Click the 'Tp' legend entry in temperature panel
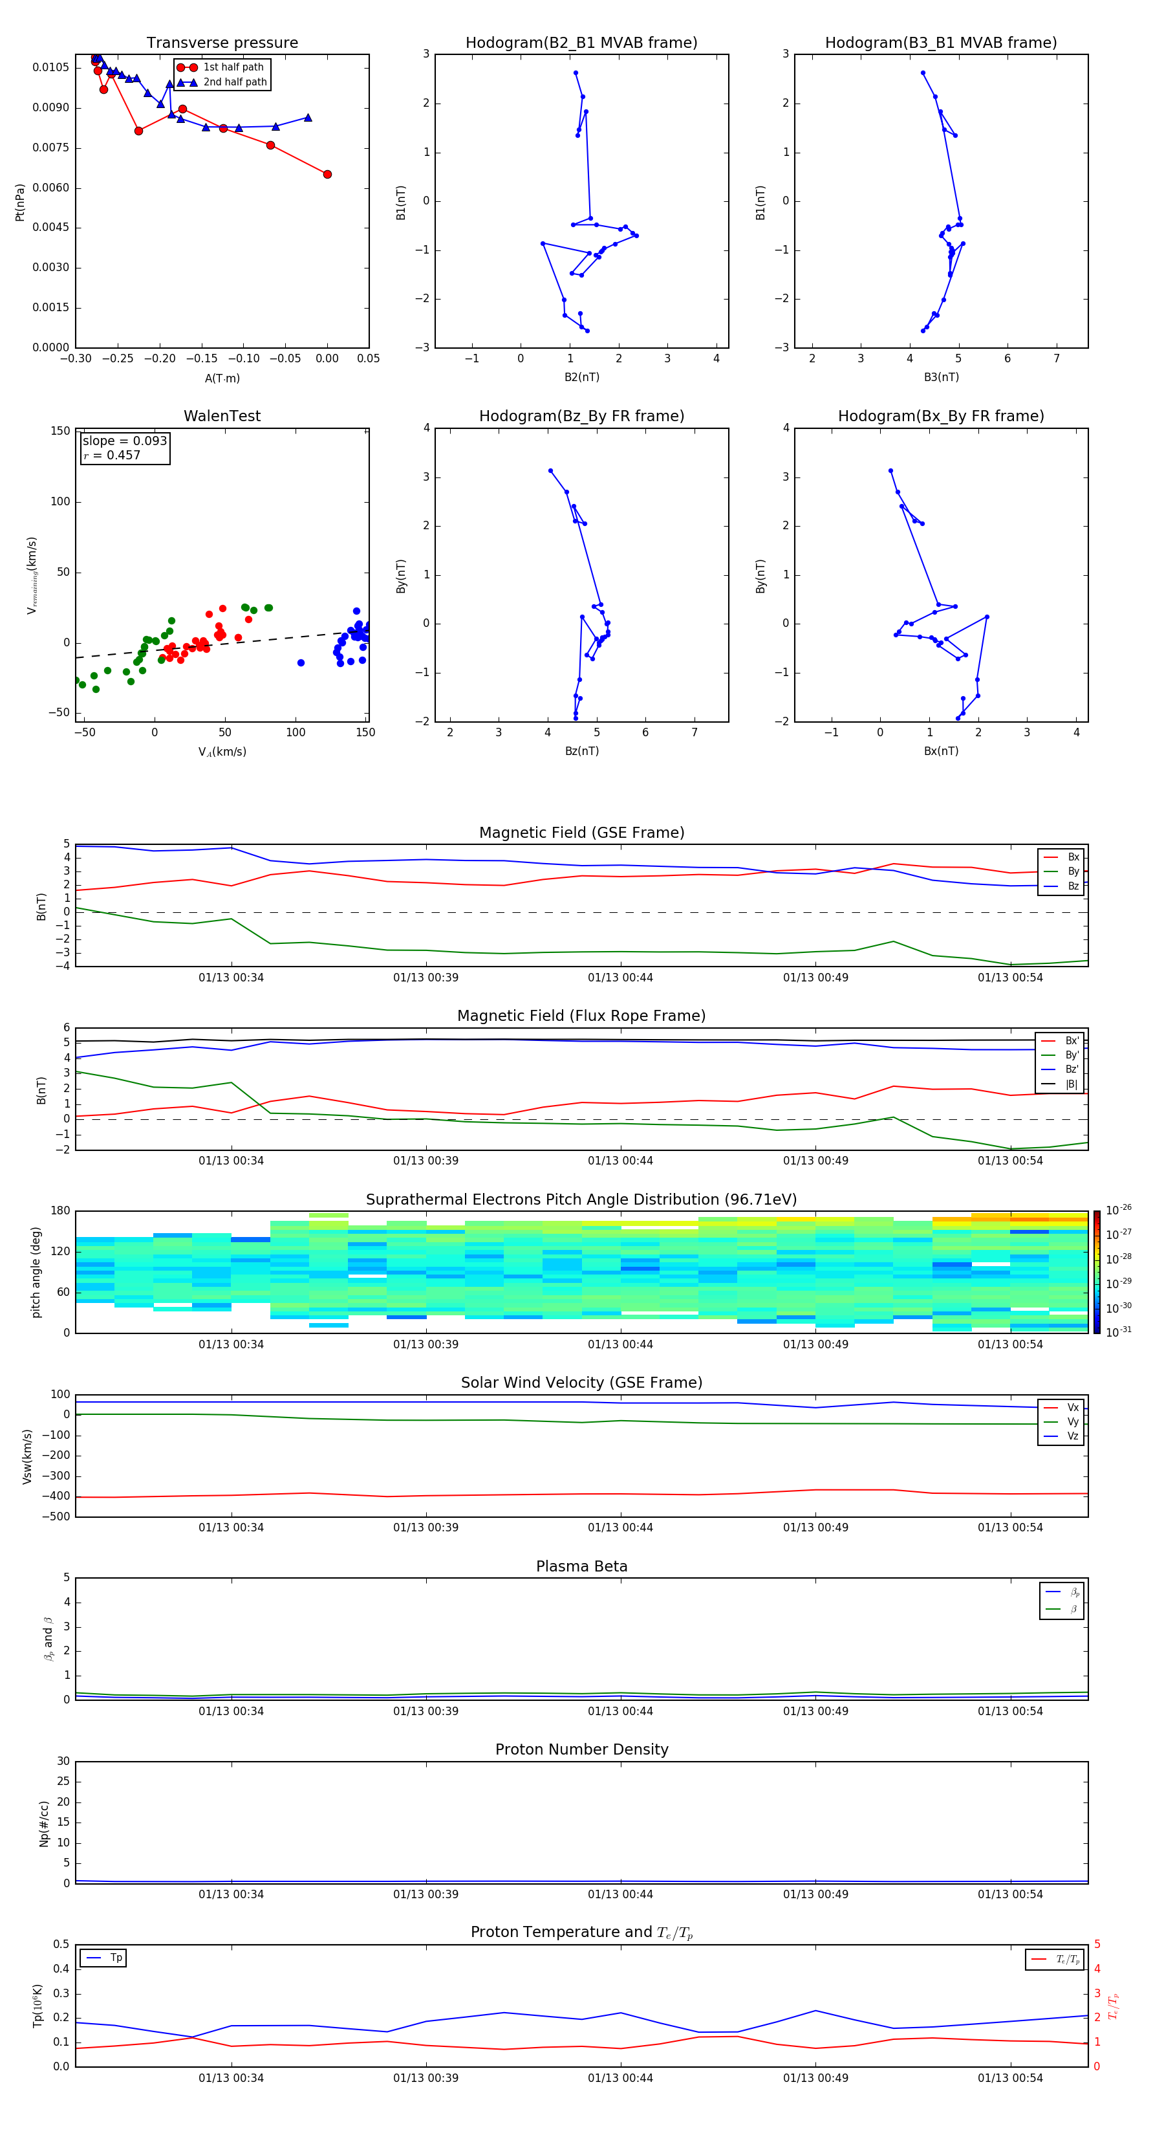1164x2135 pixels. 103,1958
